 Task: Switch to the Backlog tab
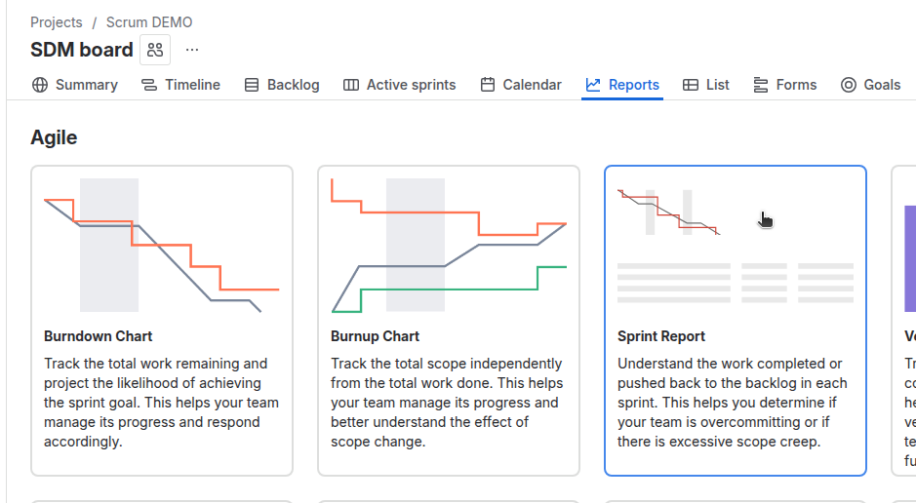[293, 85]
